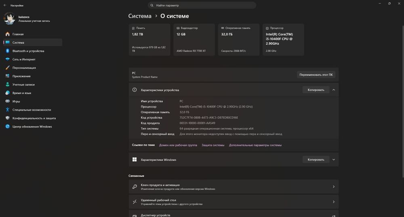Viewport: 404px width, 217px height.
Task: Click the Windows logo beside Характеристики Windows
Action: tap(135, 160)
